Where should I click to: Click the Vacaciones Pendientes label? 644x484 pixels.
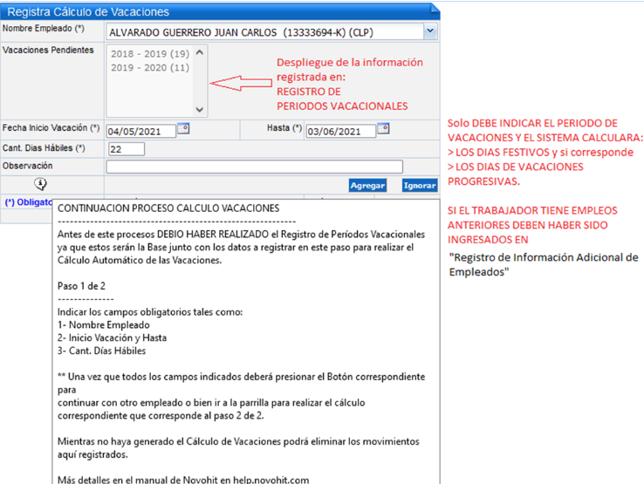pos(48,50)
